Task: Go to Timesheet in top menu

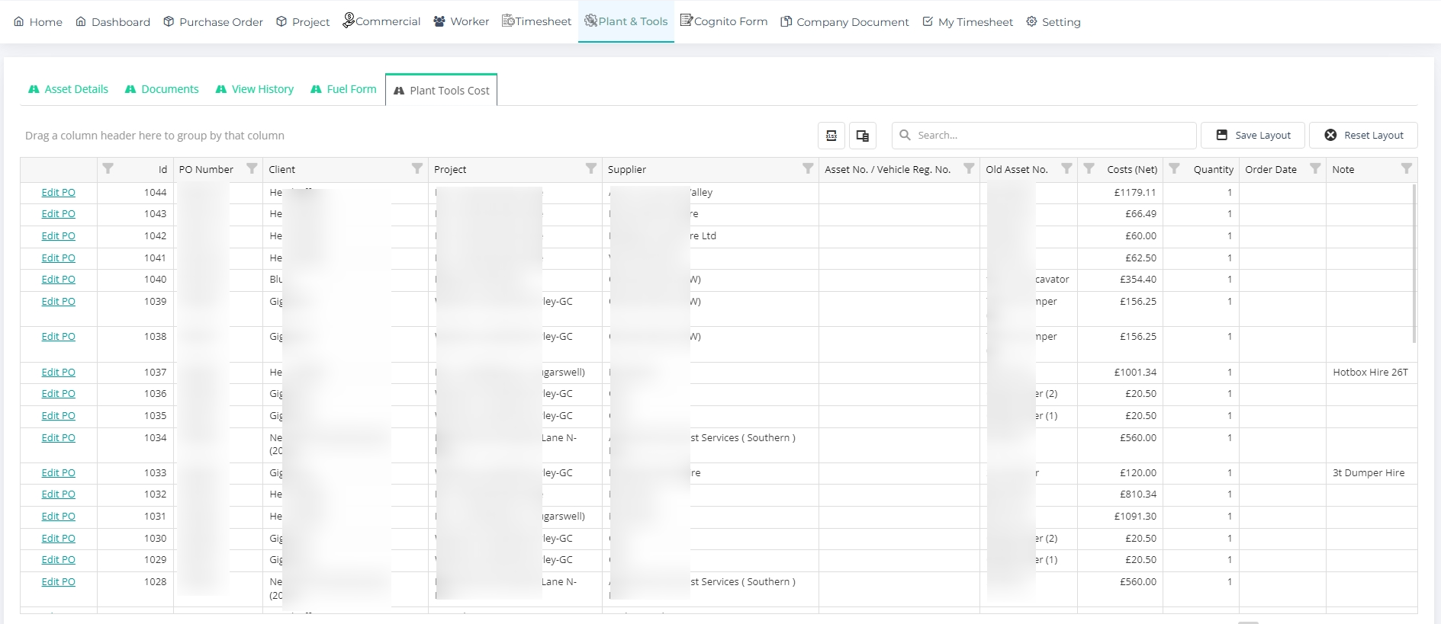Action: click(536, 21)
